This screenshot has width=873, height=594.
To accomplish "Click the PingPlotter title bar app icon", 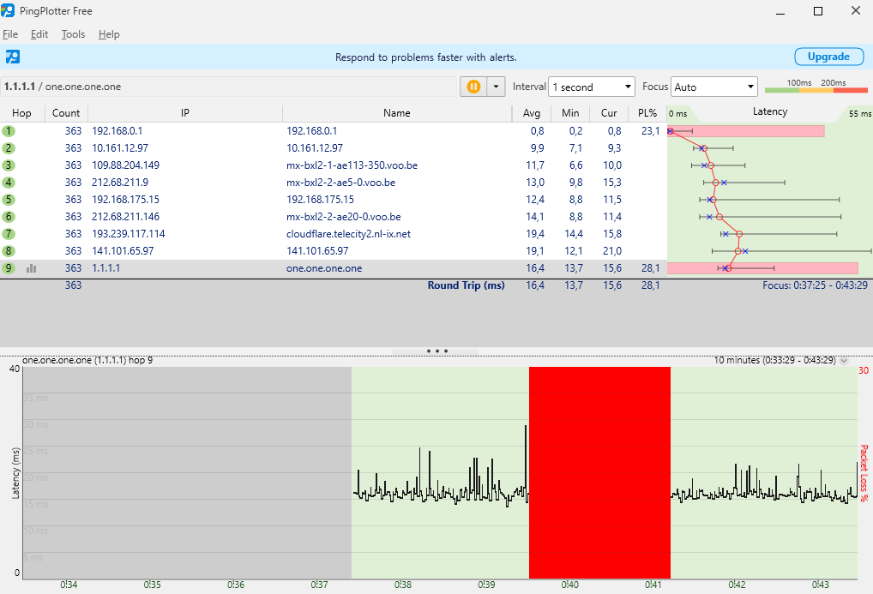I will point(8,10).
